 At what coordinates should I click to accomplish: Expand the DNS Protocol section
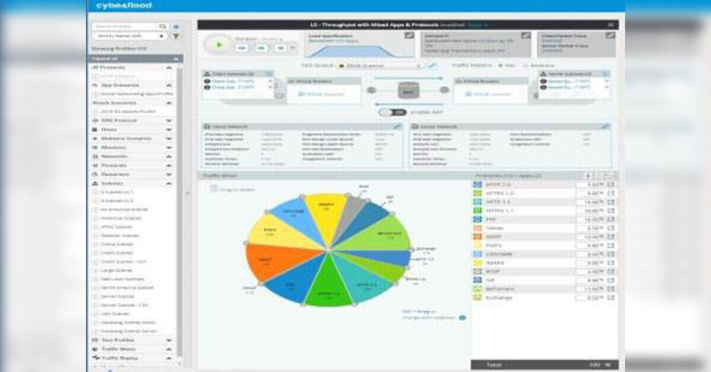(168, 120)
